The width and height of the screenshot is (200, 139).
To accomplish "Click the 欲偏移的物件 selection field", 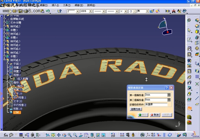I will click(156, 105).
